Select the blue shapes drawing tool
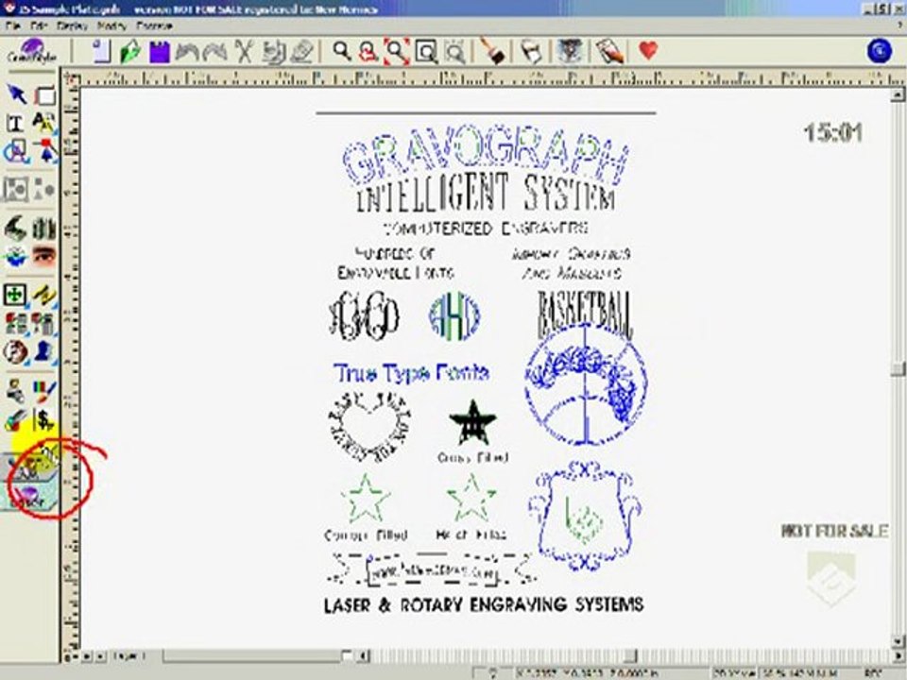 tap(16, 151)
